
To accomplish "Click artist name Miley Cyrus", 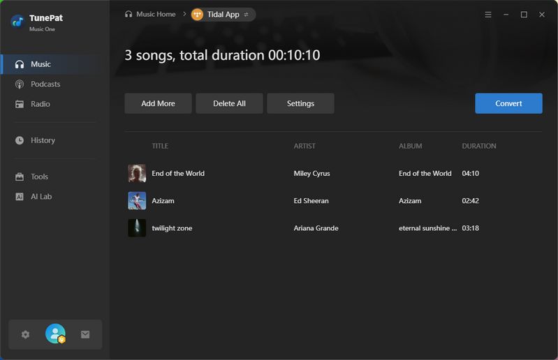I will click(311, 174).
